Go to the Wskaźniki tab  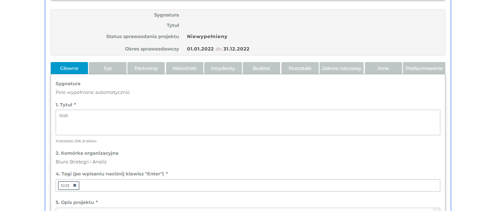[184, 68]
